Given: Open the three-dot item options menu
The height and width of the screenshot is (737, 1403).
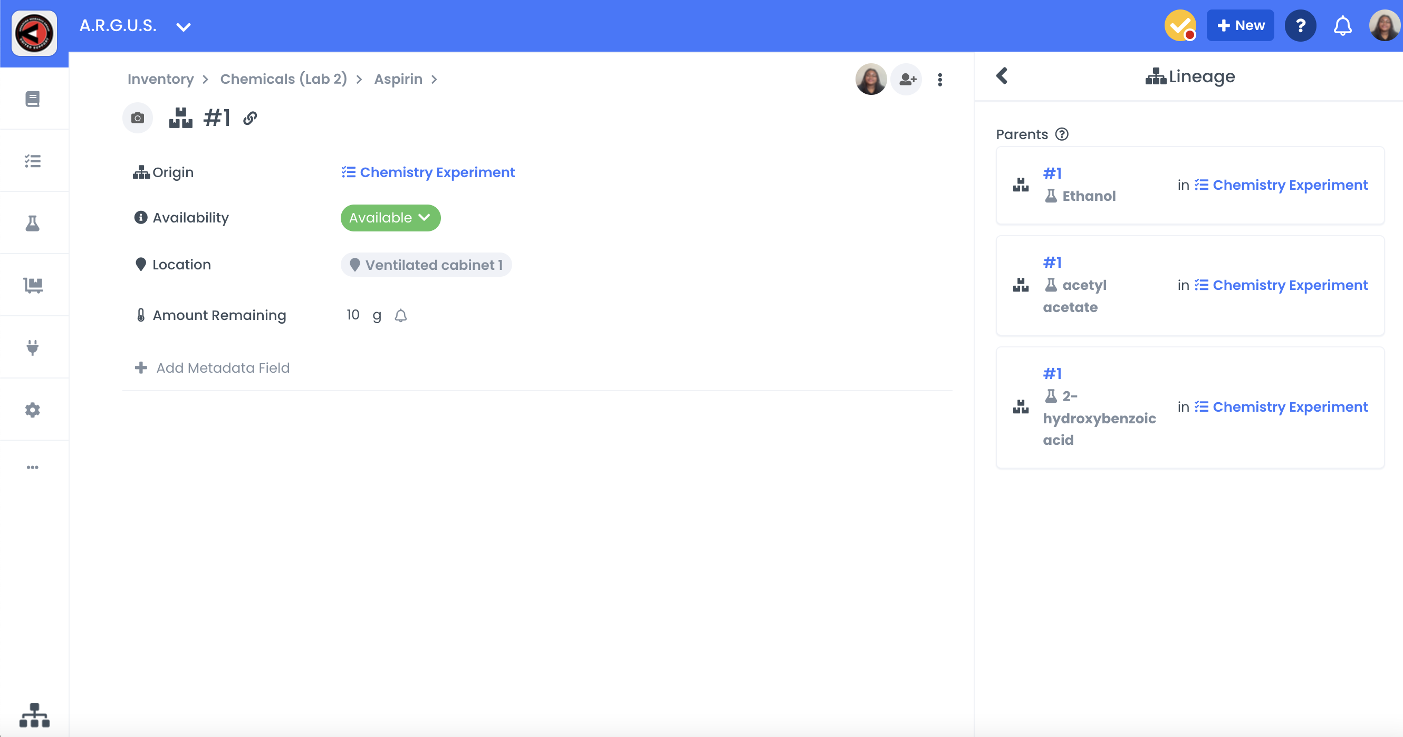Looking at the screenshot, I should click(940, 80).
